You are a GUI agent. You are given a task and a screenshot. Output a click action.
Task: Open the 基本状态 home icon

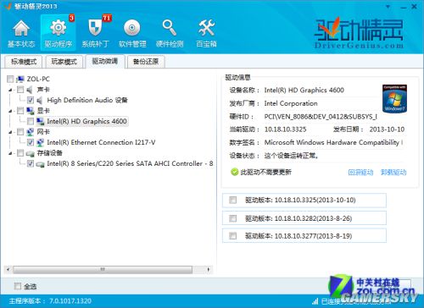point(21,29)
